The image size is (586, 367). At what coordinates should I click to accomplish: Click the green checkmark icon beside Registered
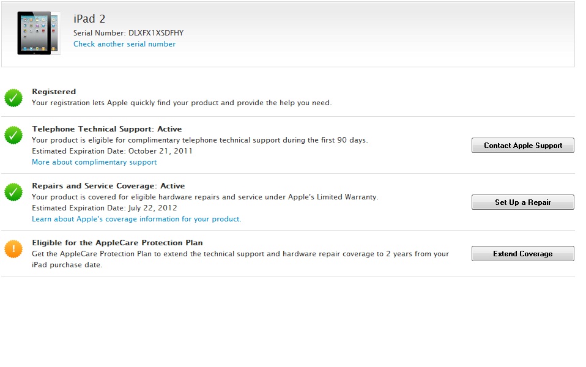click(13, 97)
